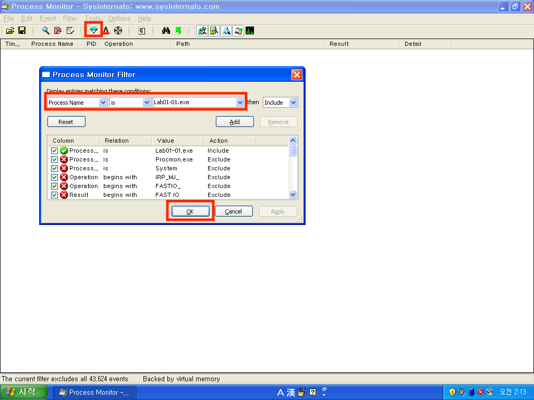Image resolution: width=534 pixels, height=400 pixels.
Task: Click the language bar options down arrow
Action: 324,395
